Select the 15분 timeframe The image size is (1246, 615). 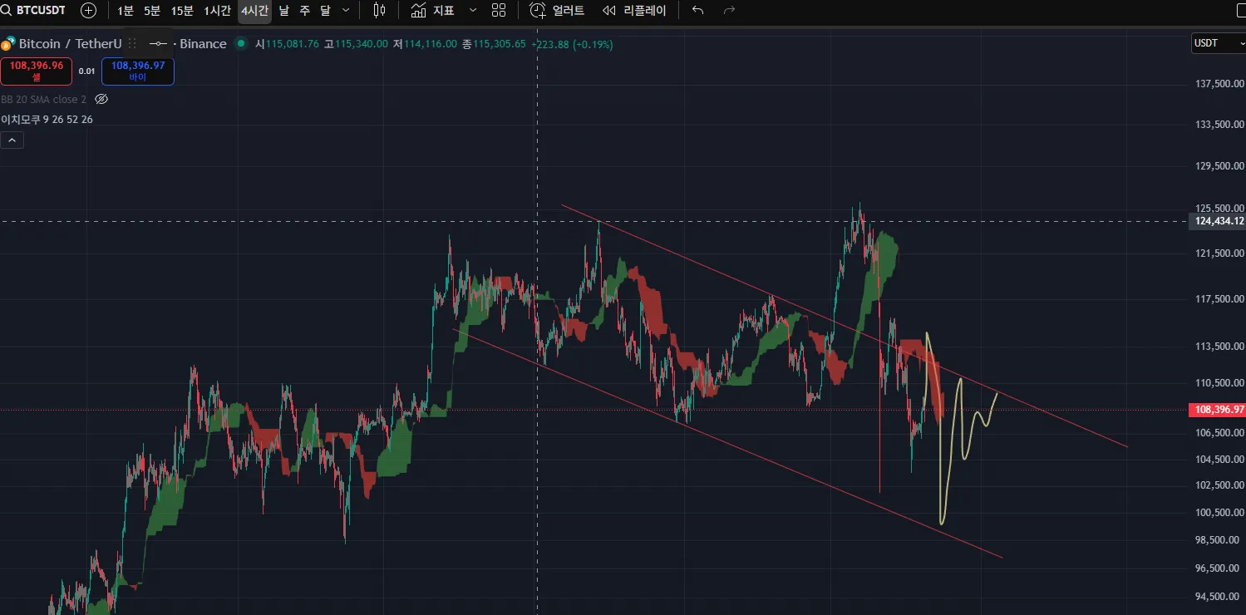(182, 11)
